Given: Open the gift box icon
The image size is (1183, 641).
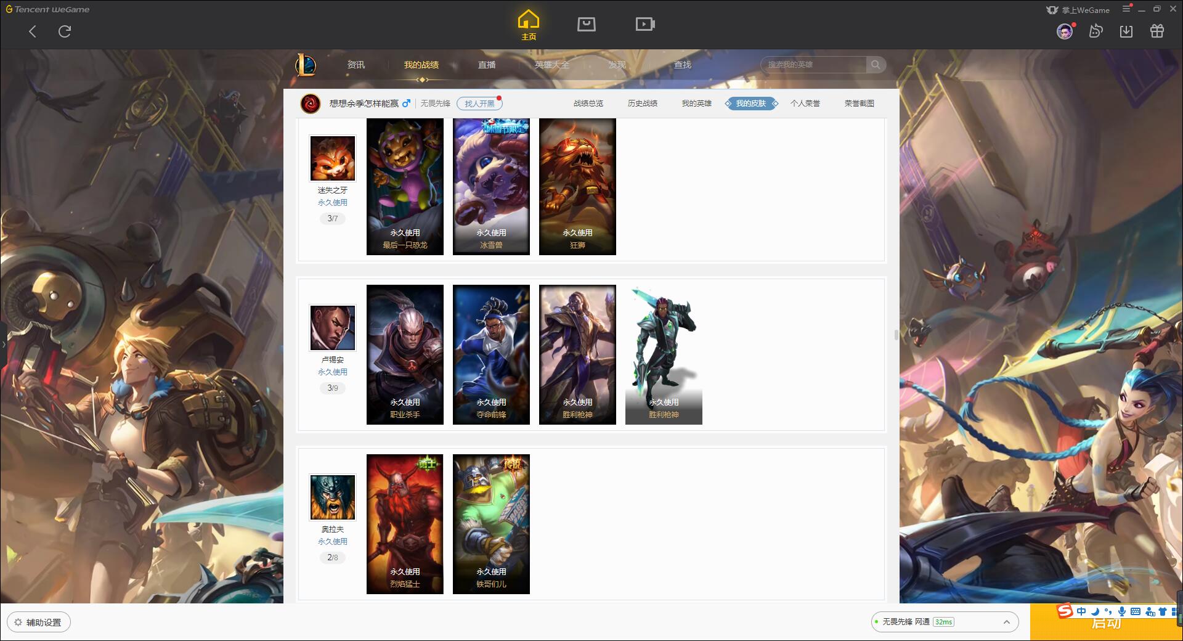Looking at the screenshot, I should pyautogui.click(x=1157, y=31).
